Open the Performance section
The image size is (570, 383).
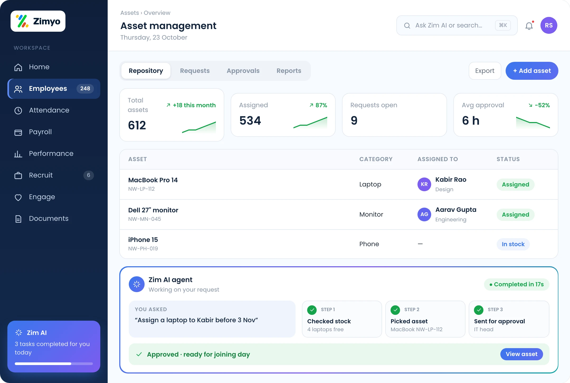[x=54, y=153]
